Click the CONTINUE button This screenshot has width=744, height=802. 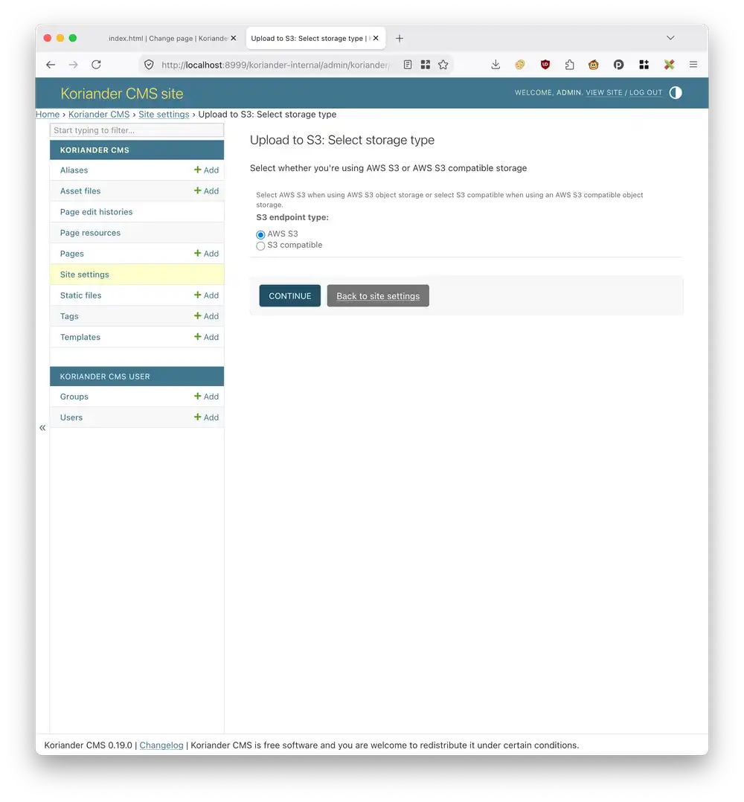290,296
